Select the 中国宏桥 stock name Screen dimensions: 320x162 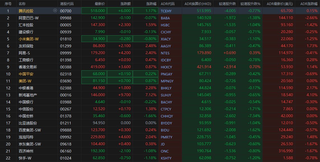[26, 116]
